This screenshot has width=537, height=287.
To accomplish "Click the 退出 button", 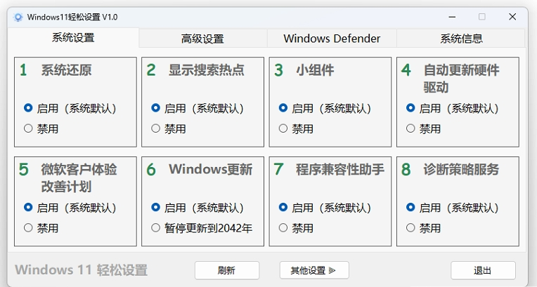I will click(x=483, y=270).
